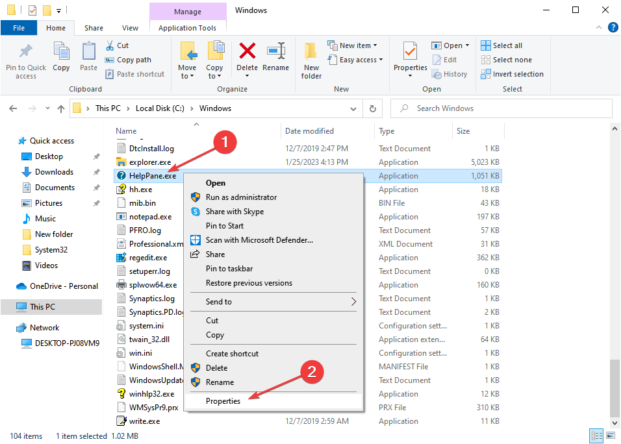Image resolution: width=621 pixels, height=444 pixels.
Task: Switch to the Share ribbon tab
Action: point(94,28)
